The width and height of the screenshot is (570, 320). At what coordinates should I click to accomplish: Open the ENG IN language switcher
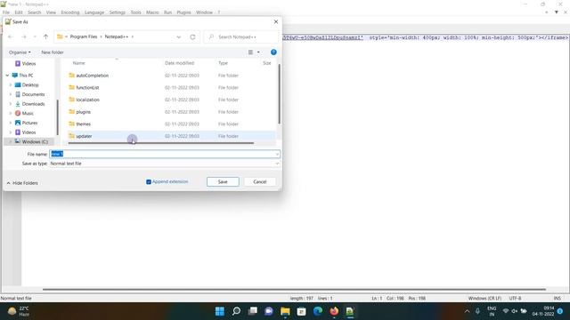[492, 311]
